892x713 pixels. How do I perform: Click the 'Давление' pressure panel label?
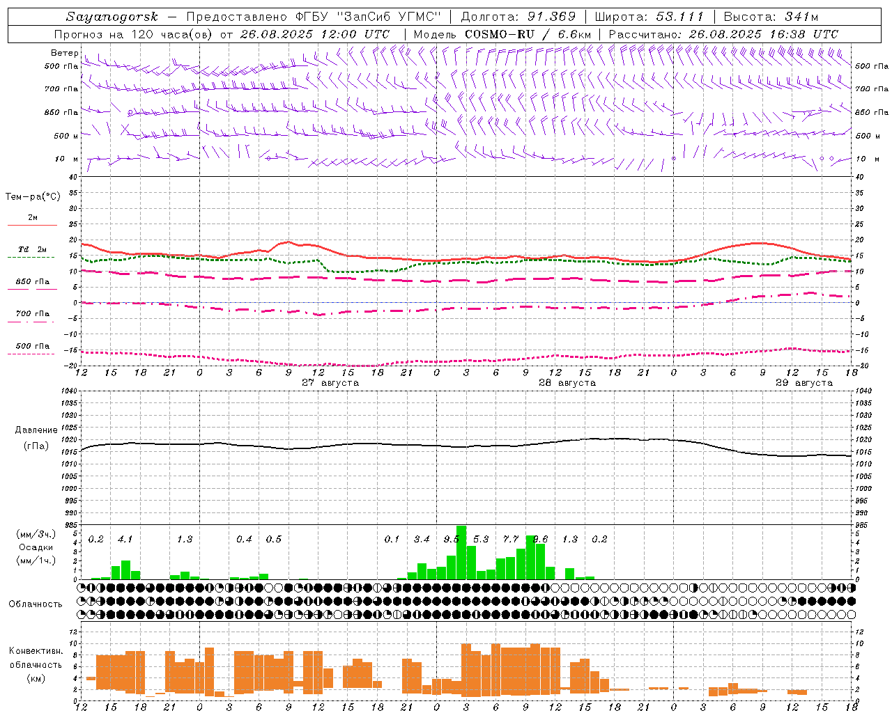(x=36, y=430)
